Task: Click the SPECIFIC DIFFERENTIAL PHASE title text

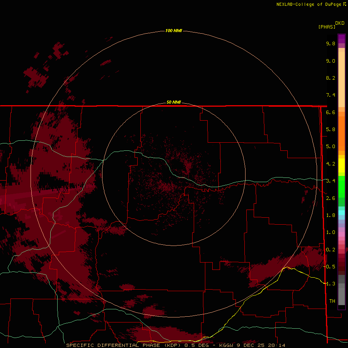Action: coord(113,345)
